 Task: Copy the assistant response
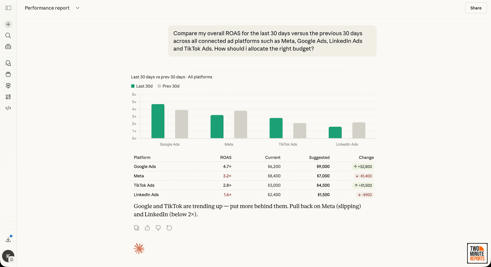(137, 228)
